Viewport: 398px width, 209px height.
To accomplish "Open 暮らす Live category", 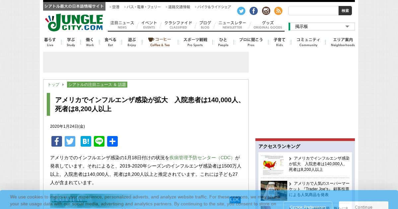I will point(50,42).
